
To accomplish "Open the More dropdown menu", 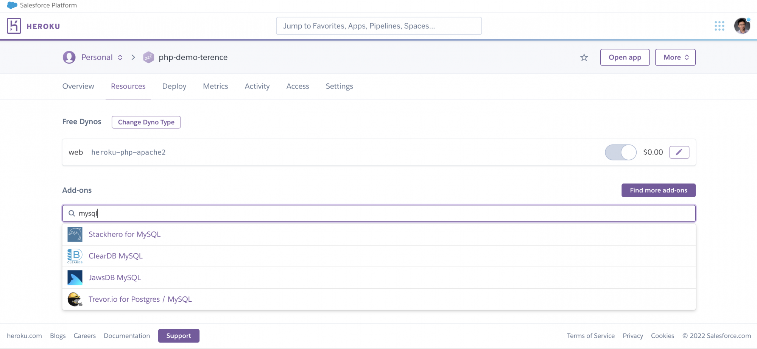I will (x=675, y=57).
